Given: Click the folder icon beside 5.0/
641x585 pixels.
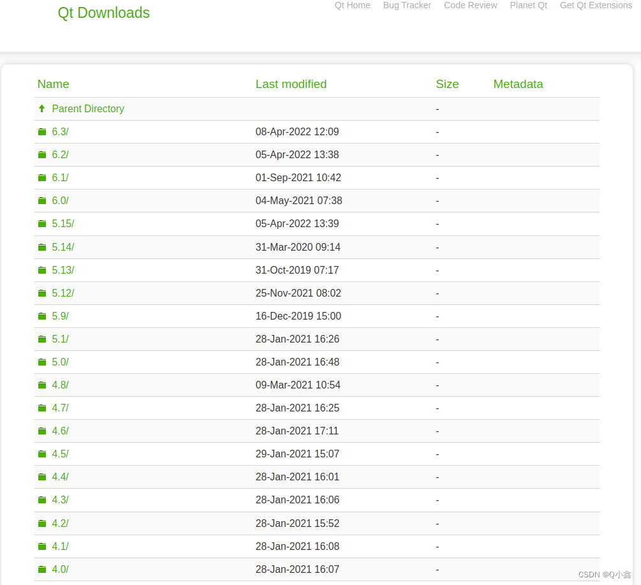Looking at the screenshot, I should point(42,362).
